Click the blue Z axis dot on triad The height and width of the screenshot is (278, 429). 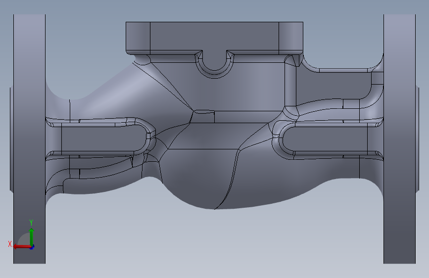(32, 247)
